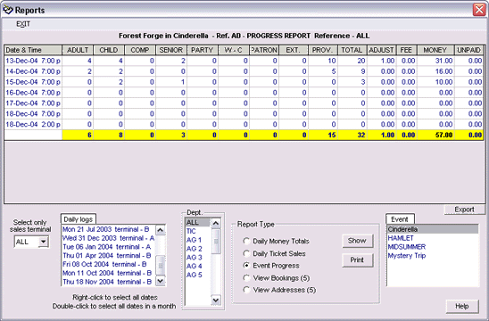Close the Reports window
Screen dimensions: 489x321
tap(479, 10)
